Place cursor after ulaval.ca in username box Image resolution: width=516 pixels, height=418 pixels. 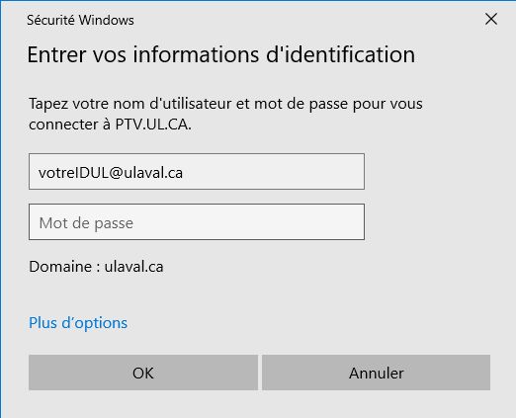184,173
